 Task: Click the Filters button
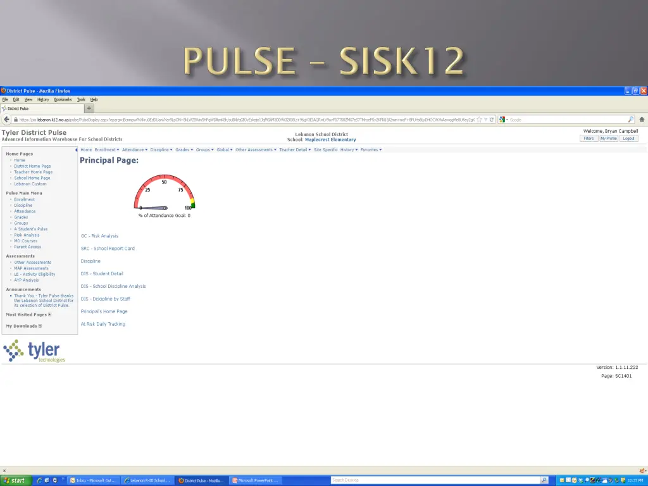pyautogui.click(x=589, y=139)
